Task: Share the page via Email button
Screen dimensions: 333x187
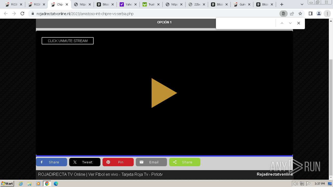Action: [151, 162]
